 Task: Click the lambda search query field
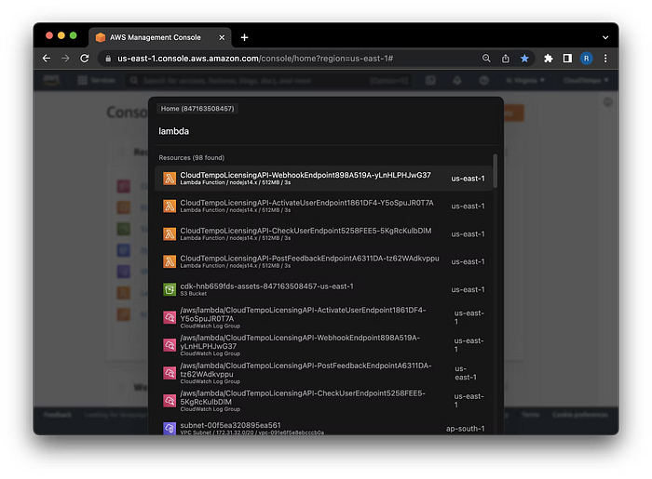pos(324,131)
